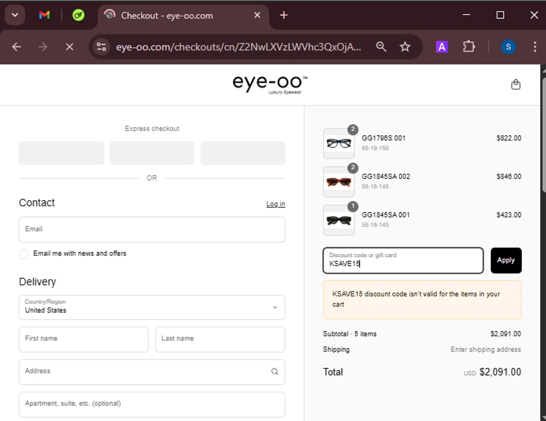Click the Address search magnifier icon

pyautogui.click(x=275, y=372)
